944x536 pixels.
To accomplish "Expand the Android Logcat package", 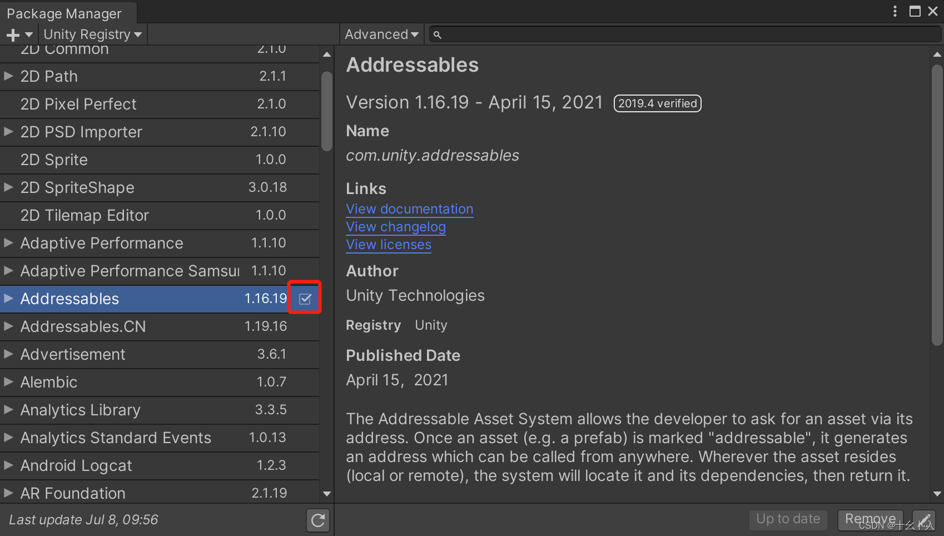I will tap(8, 465).
